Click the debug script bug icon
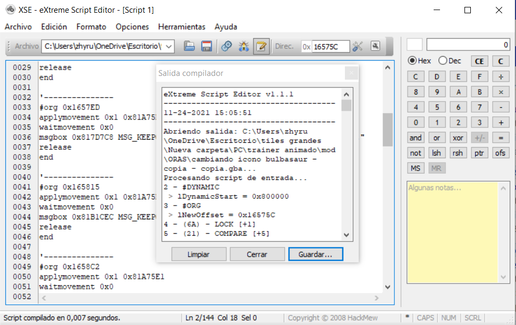Viewport: 516px width, 325px height. [244, 47]
